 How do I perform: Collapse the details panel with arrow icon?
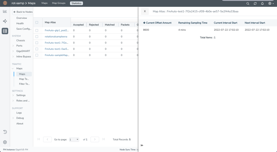click(x=142, y=145)
